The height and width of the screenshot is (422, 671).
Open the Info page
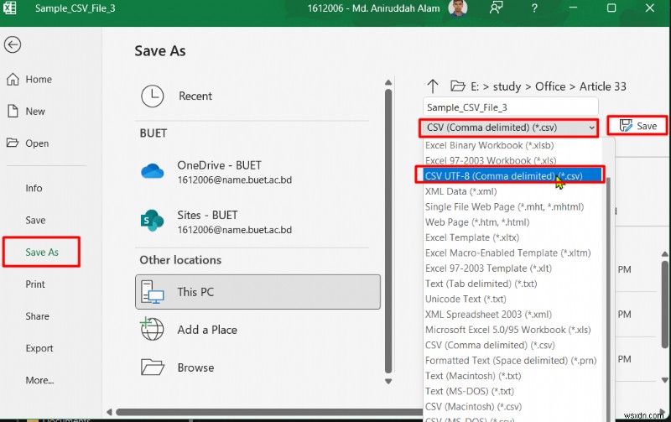(x=34, y=188)
